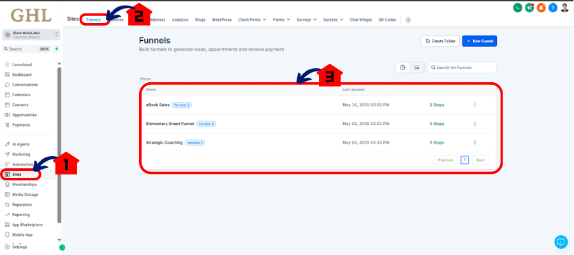Open Conversations in the sidebar
574x255 pixels.
pyautogui.click(x=25, y=85)
